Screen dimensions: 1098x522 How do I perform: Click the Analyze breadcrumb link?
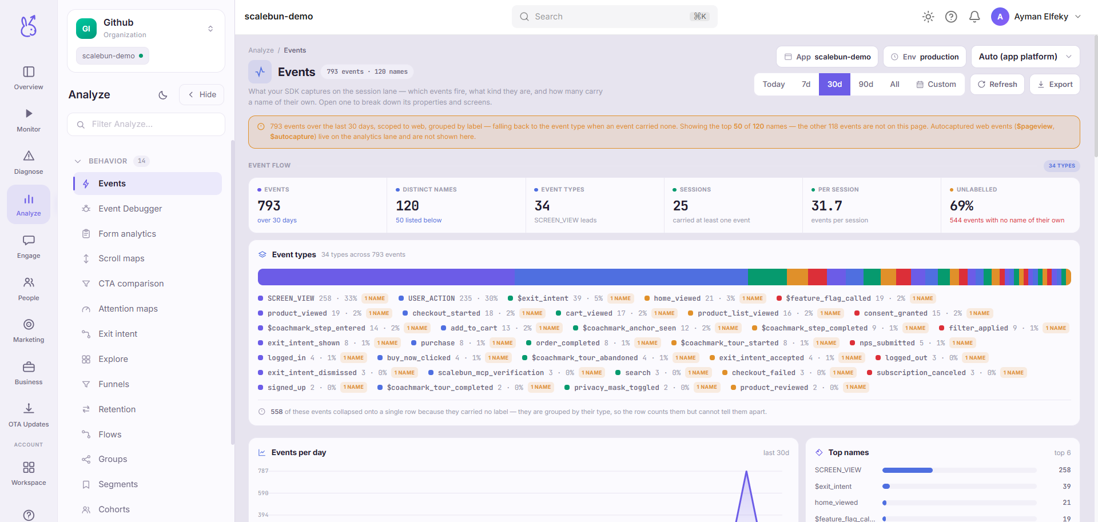coord(261,50)
